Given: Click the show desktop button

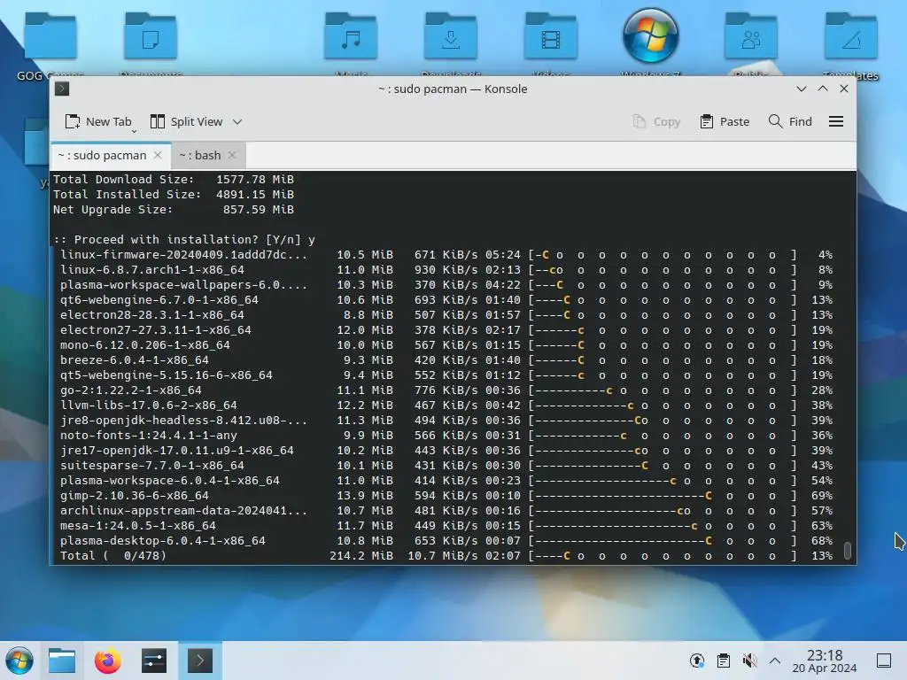Looking at the screenshot, I should pyautogui.click(x=884, y=661).
